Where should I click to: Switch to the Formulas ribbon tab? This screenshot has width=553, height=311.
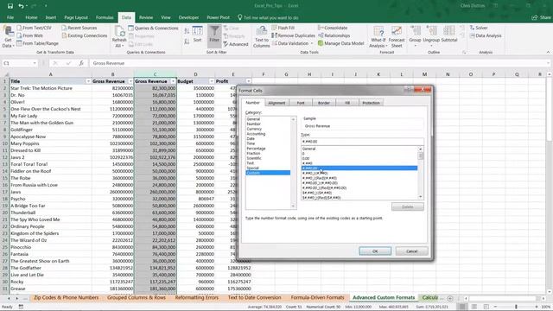click(105, 17)
